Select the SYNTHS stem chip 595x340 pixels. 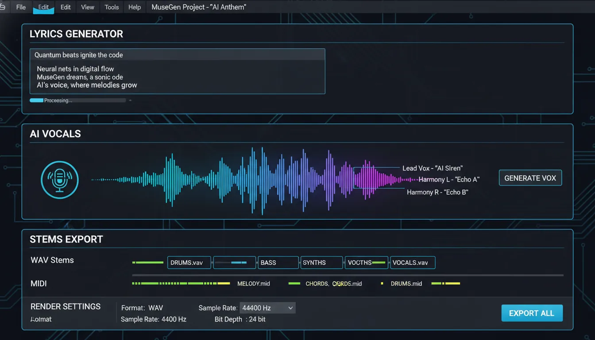[x=321, y=263]
